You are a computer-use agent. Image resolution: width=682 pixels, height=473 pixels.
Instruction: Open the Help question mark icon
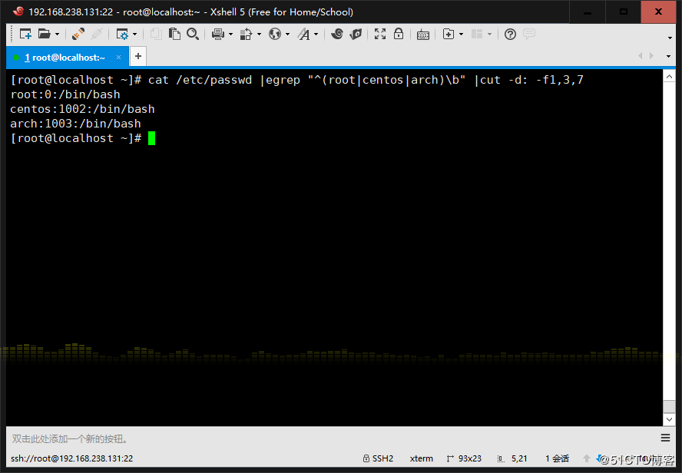pos(510,34)
